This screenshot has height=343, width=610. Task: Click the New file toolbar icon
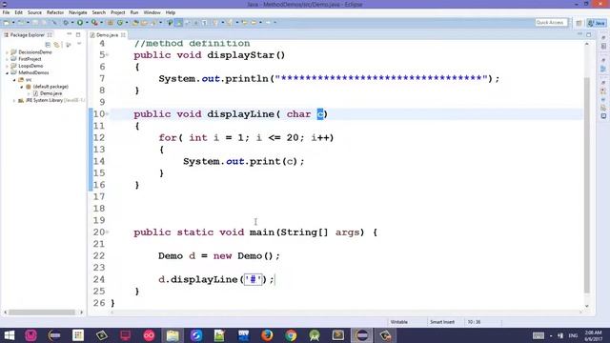tap(7, 23)
